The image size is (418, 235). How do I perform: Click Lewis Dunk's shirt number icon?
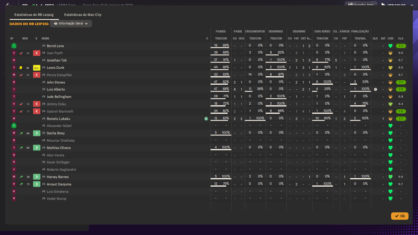tap(14, 68)
